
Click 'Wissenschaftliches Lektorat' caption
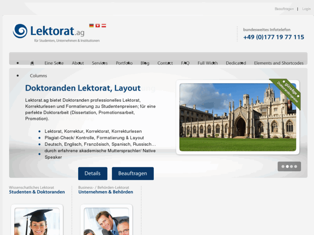(32, 188)
